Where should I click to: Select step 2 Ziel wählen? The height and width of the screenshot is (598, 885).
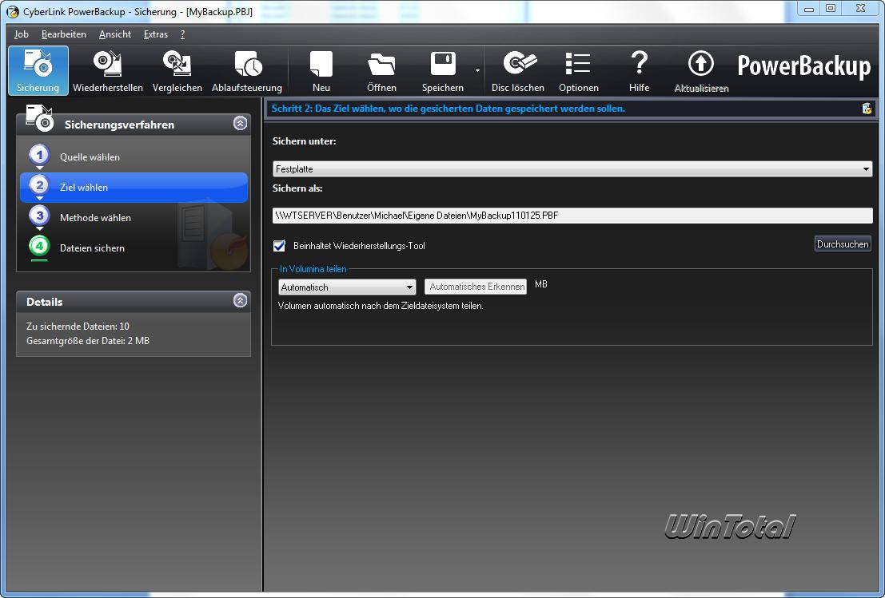pos(134,188)
